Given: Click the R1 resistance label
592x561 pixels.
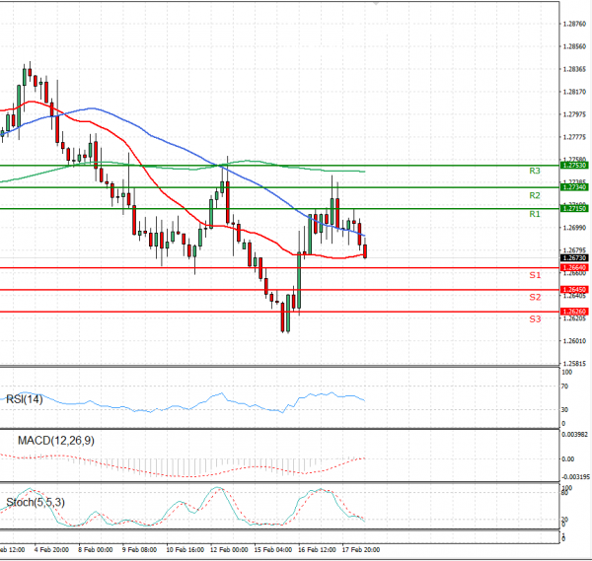Looking at the screenshot, I should 535,214.
